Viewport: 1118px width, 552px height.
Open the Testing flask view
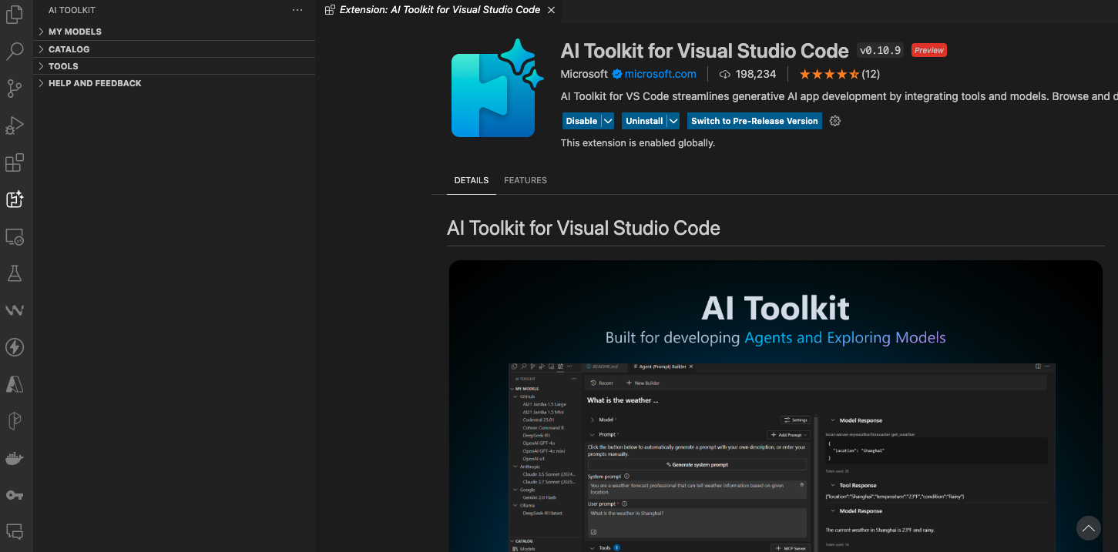[15, 273]
